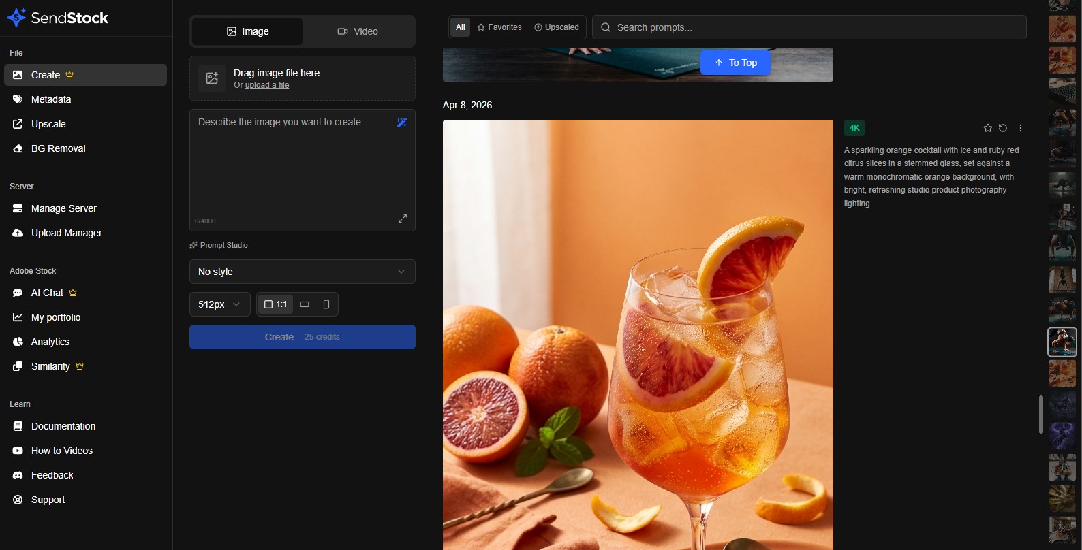Image resolution: width=1082 pixels, height=550 pixels.
Task: Open the No style dropdown
Action: tap(303, 272)
